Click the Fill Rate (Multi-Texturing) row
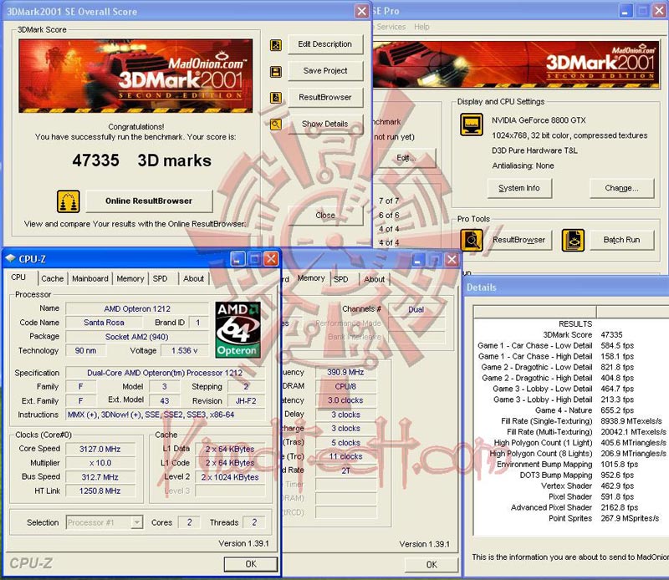Screen dimensions: 669x580 (x=570, y=432)
